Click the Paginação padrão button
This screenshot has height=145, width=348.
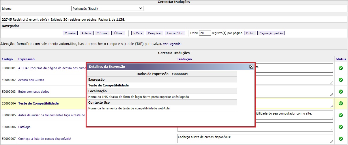(271, 33)
